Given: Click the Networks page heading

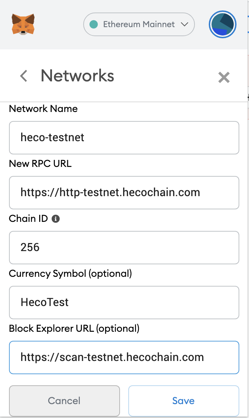Looking at the screenshot, I should click(x=77, y=75).
